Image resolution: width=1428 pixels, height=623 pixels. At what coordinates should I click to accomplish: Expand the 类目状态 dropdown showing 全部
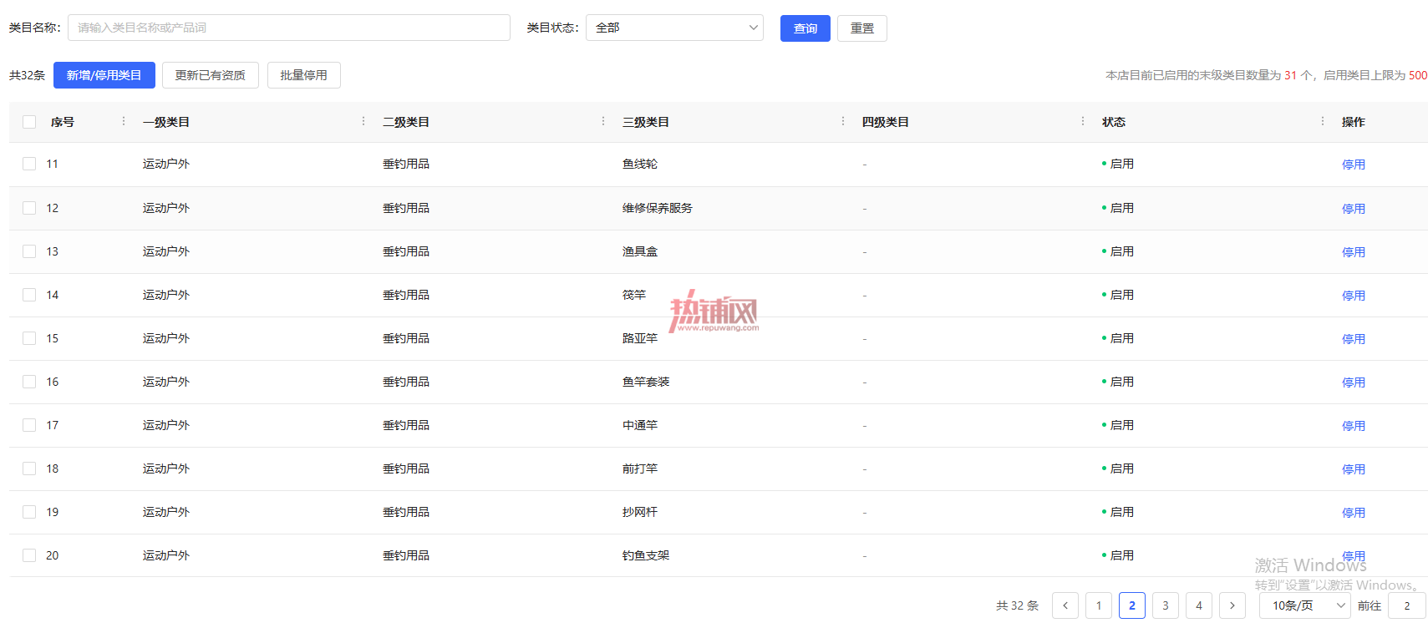pyautogui.click(x=674, y=28)
